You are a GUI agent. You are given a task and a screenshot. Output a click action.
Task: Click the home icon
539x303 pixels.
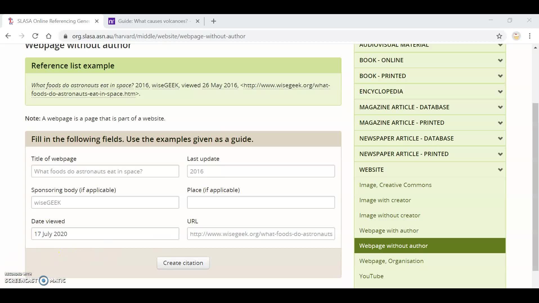click(49, 36)
